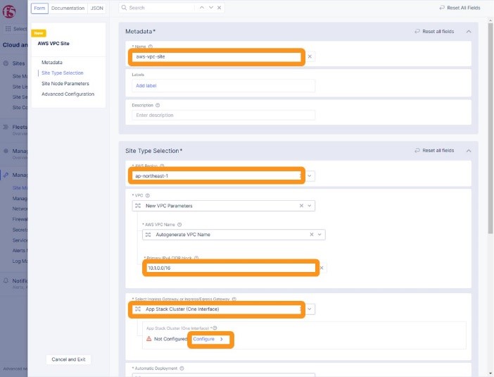Go to next search result arrow

pyautogui.click(x=211, y=8)
